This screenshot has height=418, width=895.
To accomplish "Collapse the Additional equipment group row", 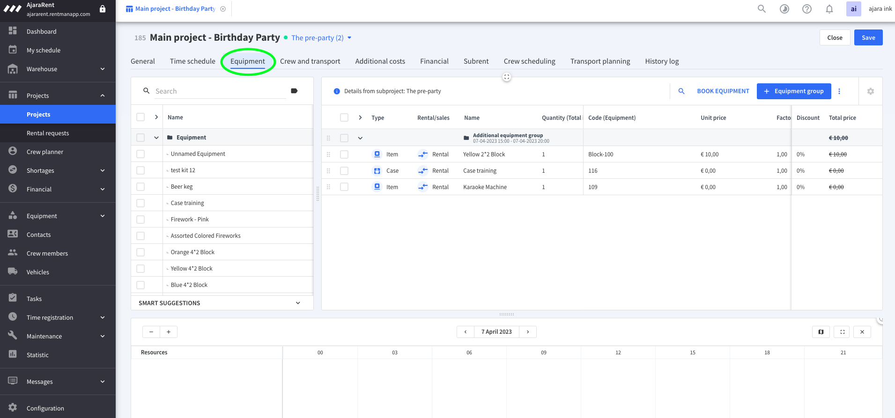I will click(x=360, y=138).
